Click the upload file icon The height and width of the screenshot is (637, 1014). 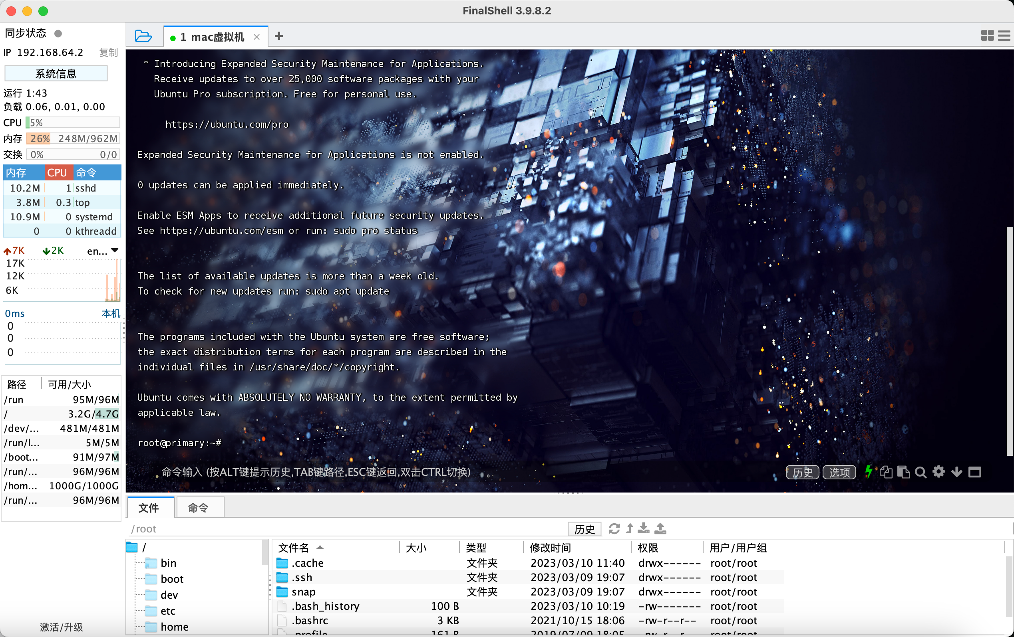point(660,528)
